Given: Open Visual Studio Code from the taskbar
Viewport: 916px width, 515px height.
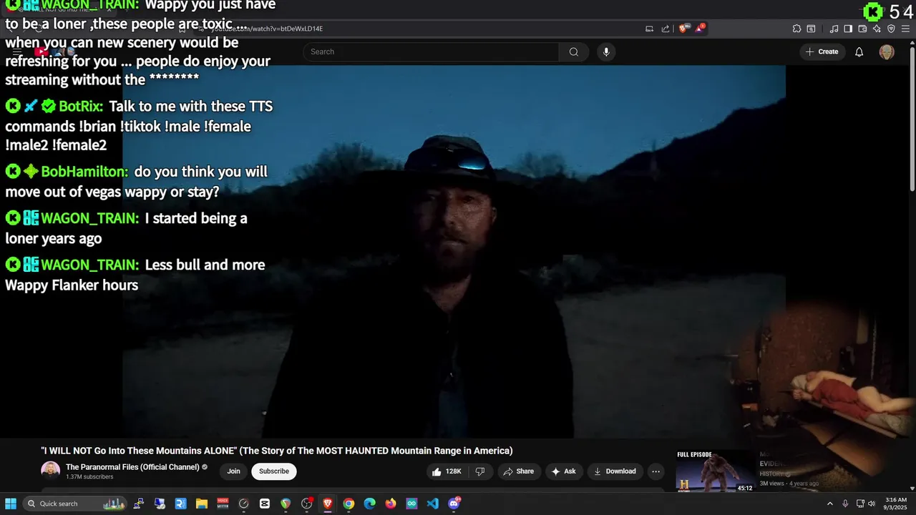Looking at the screenshot, I should [432, 504].
